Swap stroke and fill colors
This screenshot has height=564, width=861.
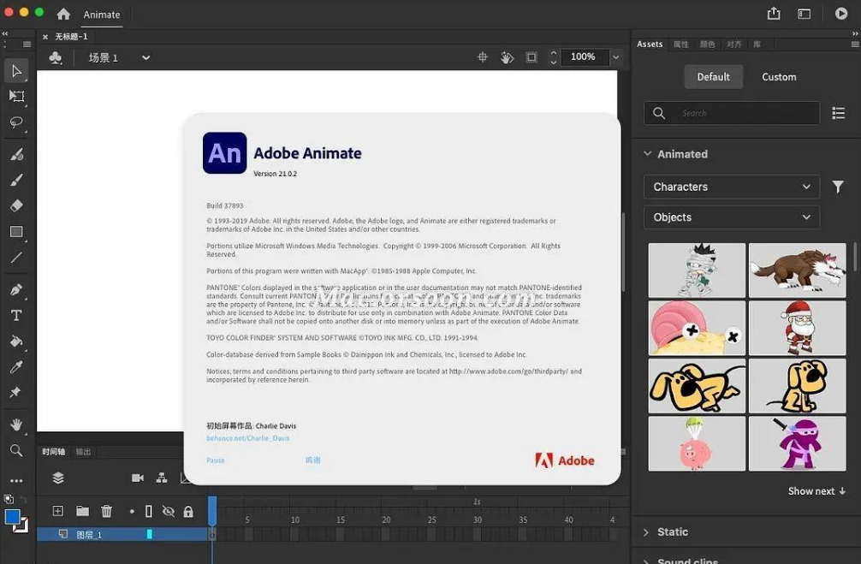(x=23, y=500)
